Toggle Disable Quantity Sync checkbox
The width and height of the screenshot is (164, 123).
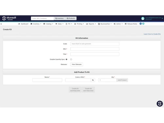71,59
